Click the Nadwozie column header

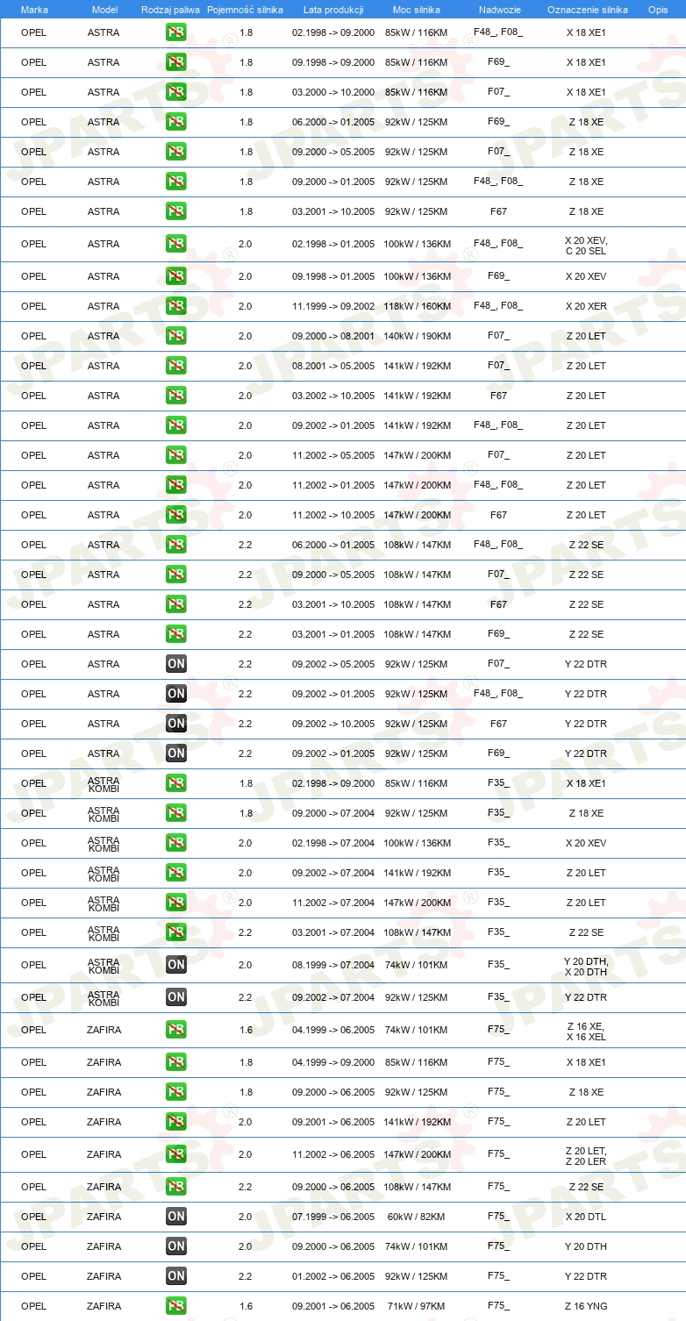tap(499, 10)
